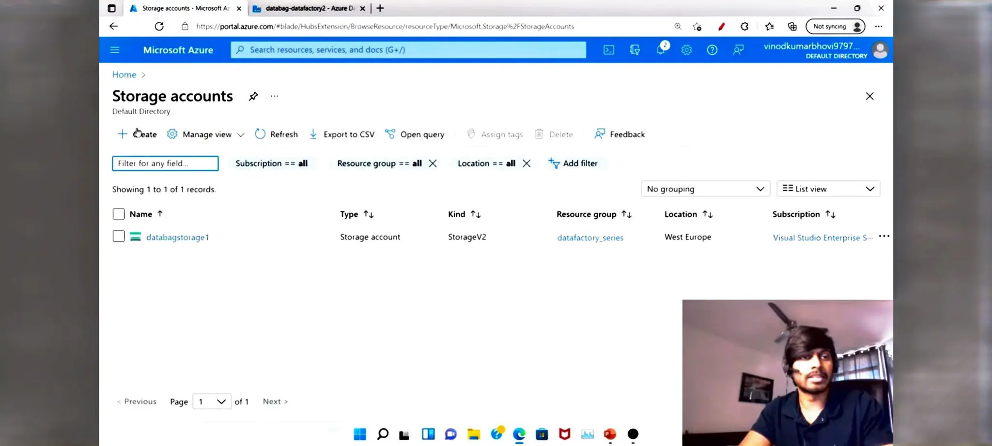Image resolution: width=992 pixels, height=446 pixels.
Task: Open the browser Favorites list
Action: (x=769, y=27)
